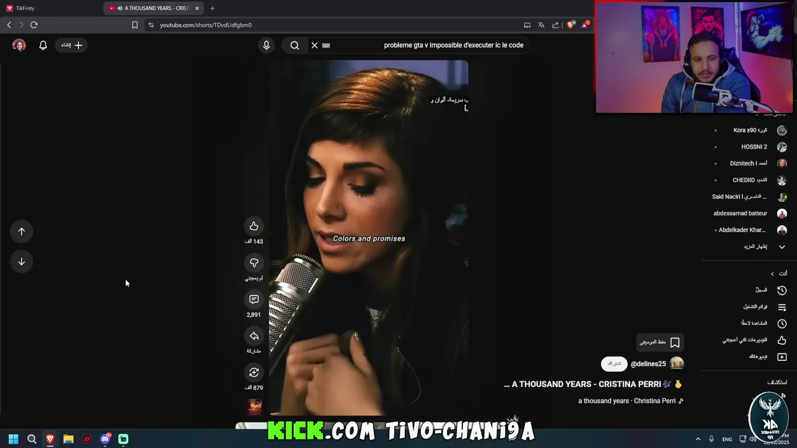
Task: Close the A THOUSAND YEARS tab
Action: pyautogui.click(x=197, y=8)
